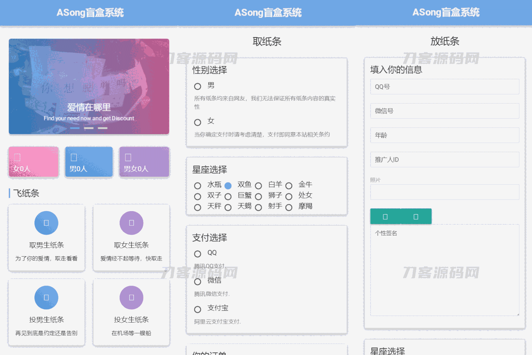Click the 爱情在哪里 banner image
The image size is (532, 355).
(x=89, y=86)
